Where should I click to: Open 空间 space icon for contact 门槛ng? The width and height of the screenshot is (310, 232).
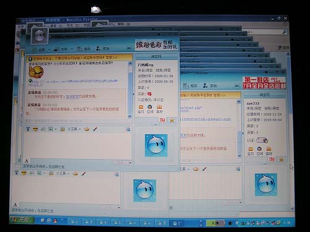pos(150,109)
